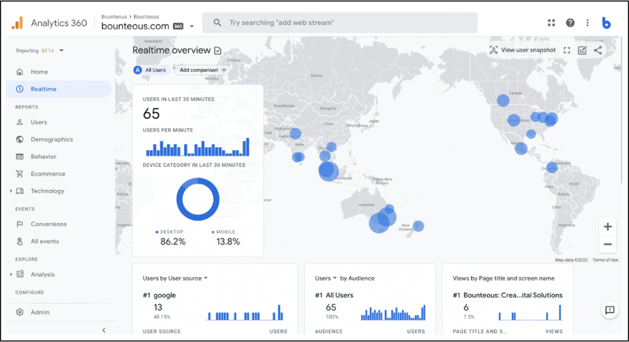Zoom out the map with minus button

608,244
